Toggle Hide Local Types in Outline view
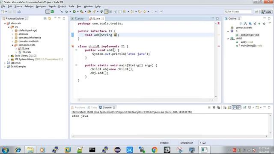Image resolution: width=274 pixels, height=154 pixels. click(264, 24)
